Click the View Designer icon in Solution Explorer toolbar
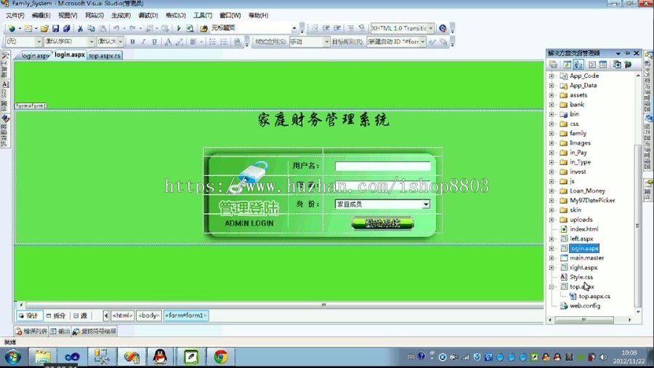The width and height of the screenshot is (654, 368). point(602,65)
